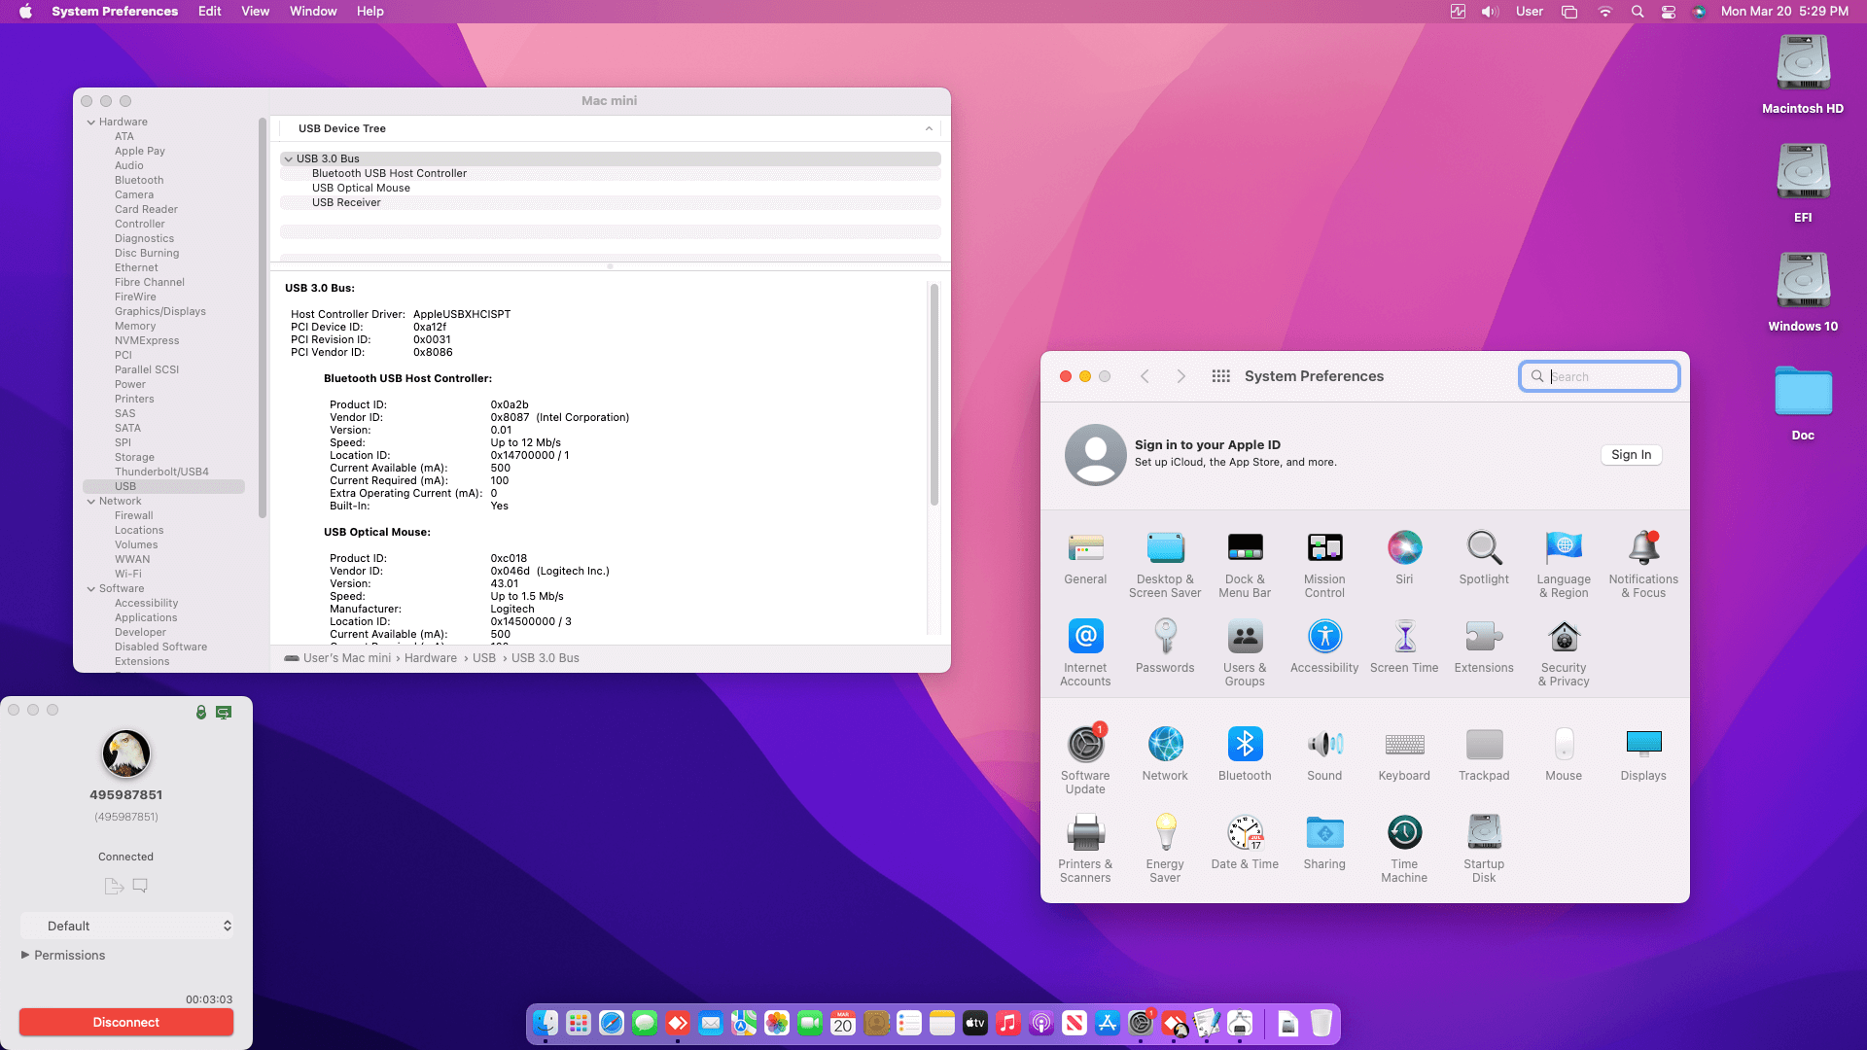Open Control Center in menu bar
This screenshot has width=1867, height=1050.
1669,12
